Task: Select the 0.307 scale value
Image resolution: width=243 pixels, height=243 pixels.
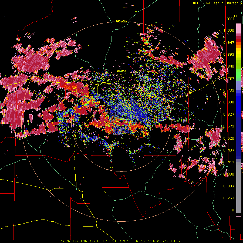Action: click(229, 186)
